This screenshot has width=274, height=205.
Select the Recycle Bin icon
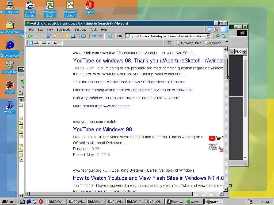tap(9, 68)
